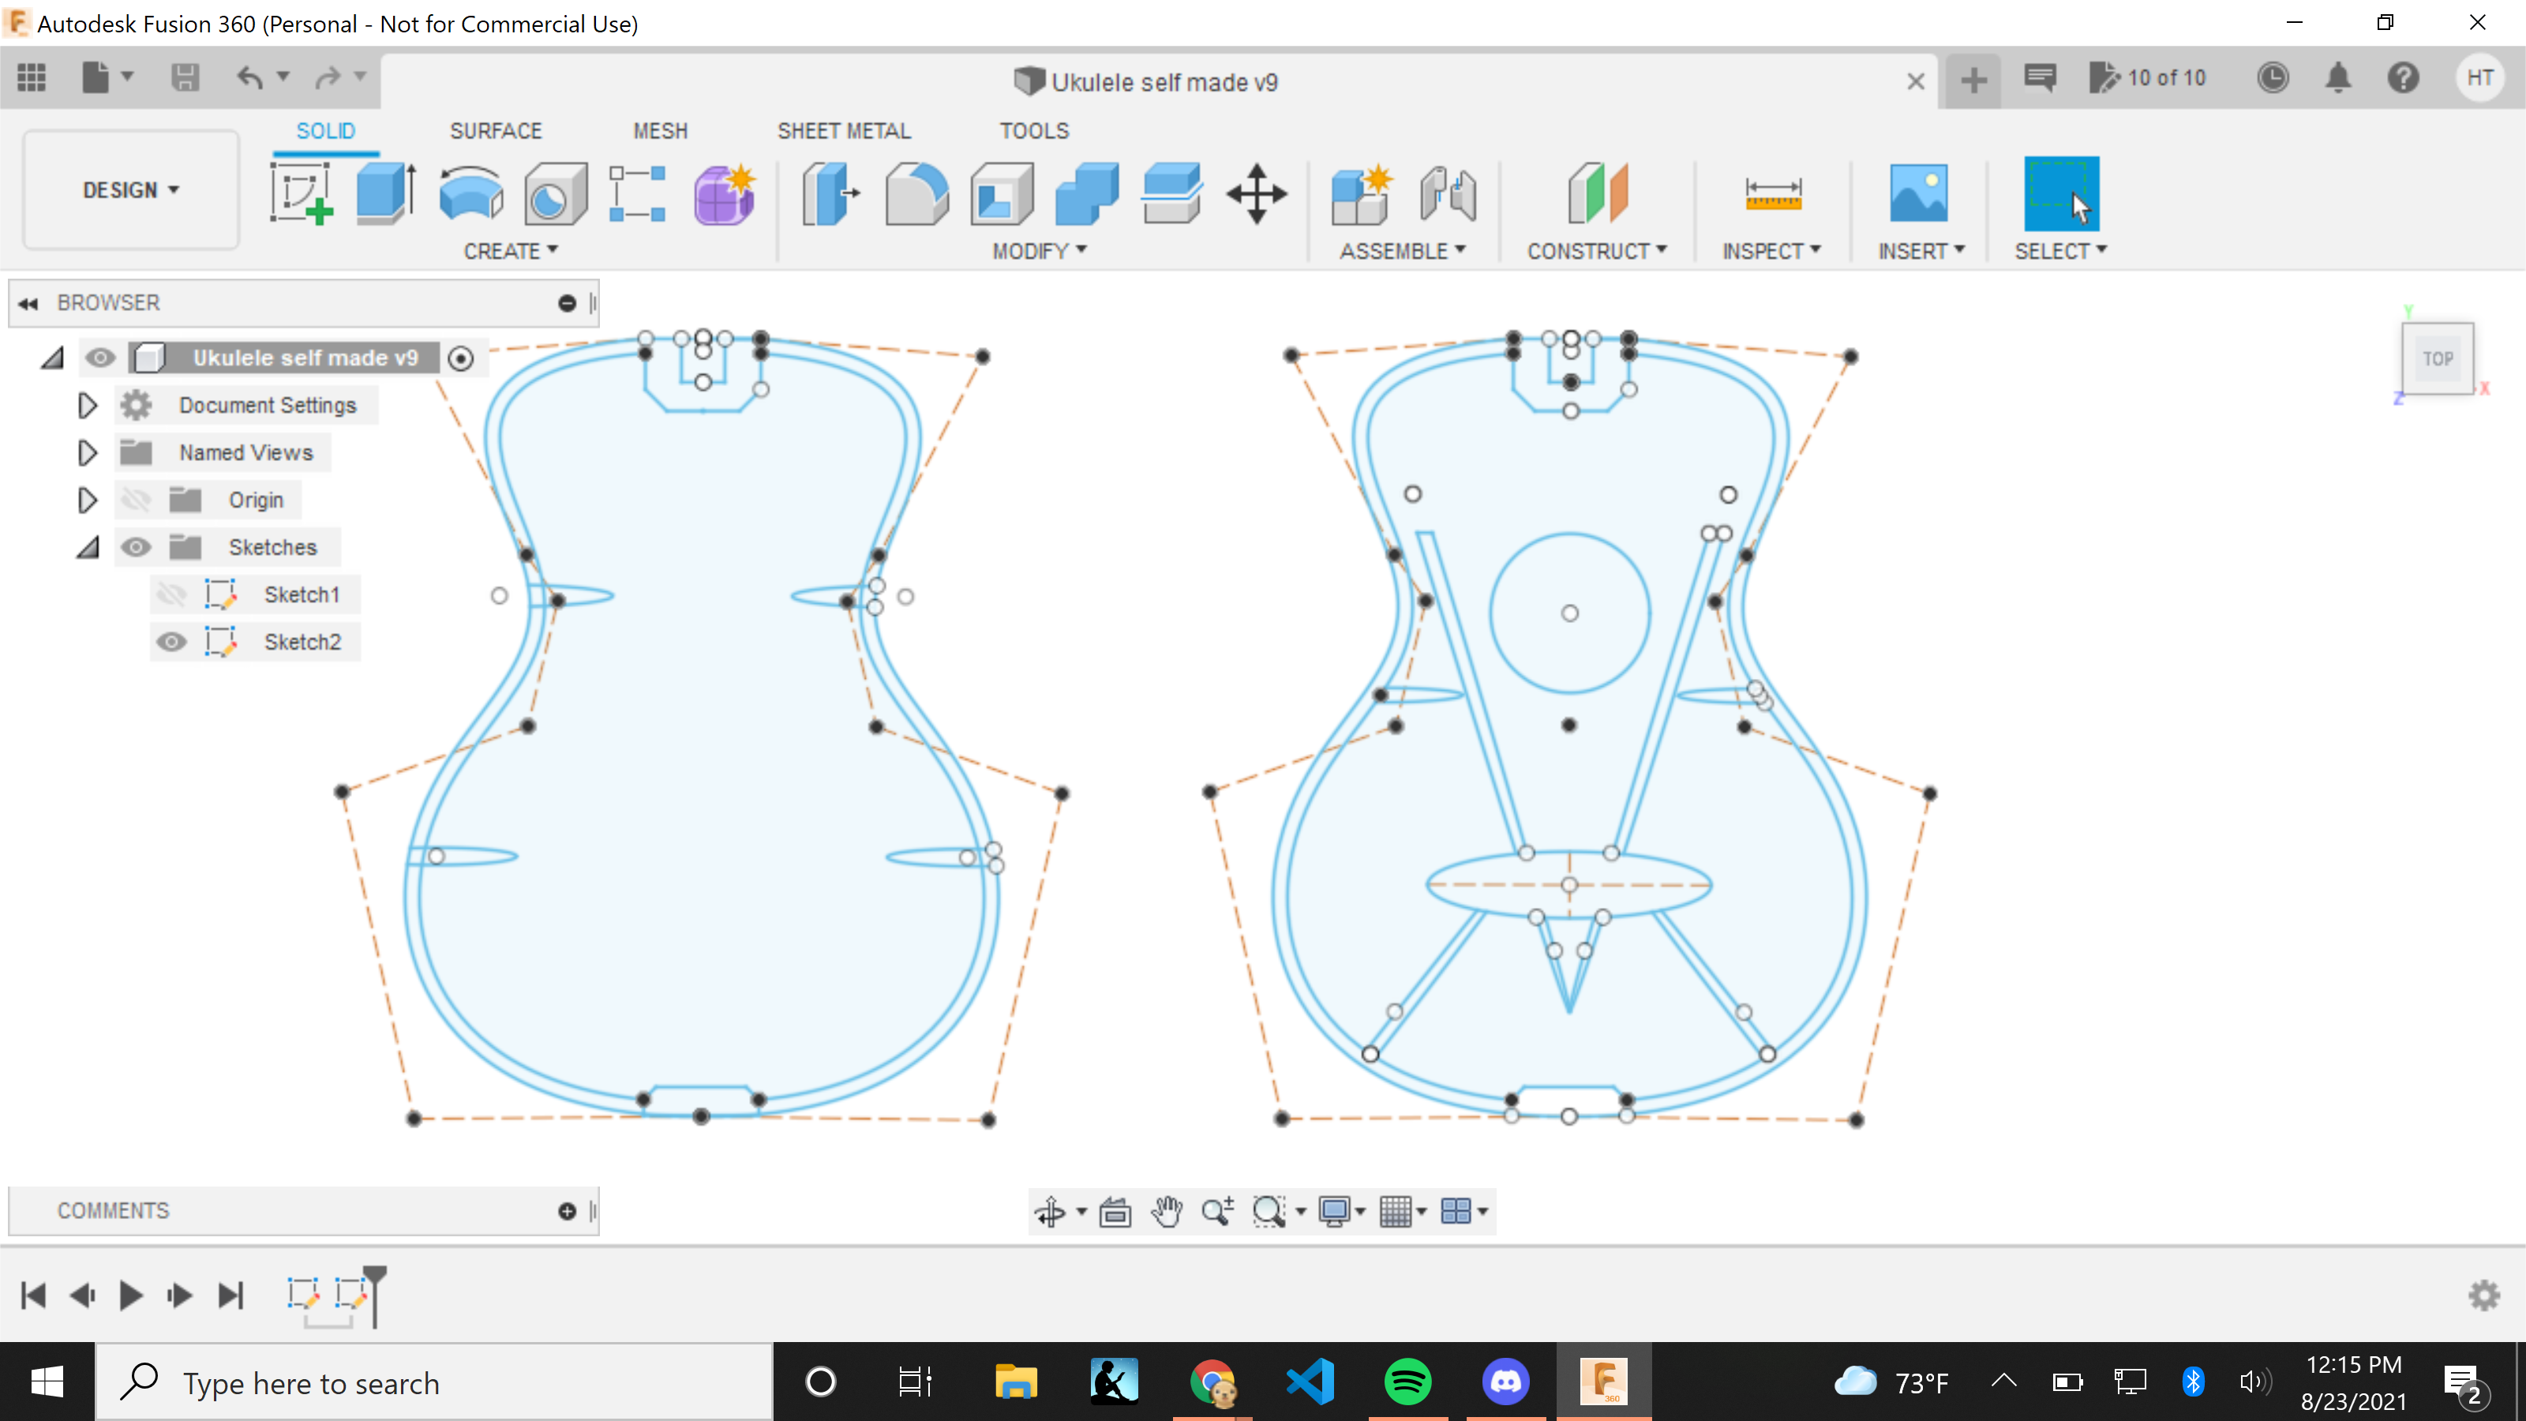Toggle visibility of Sketch2 layer
2526x1421 pixels.
click(x=172, y=642)
